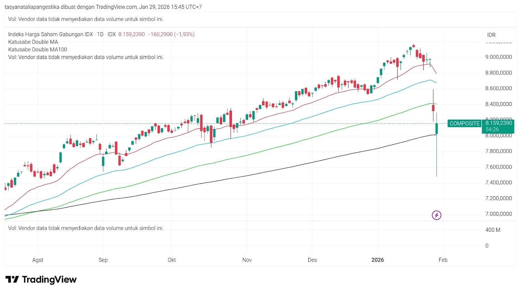
Task: Select the Katusabe Double MA100 indicator legend
Action: 37,50
